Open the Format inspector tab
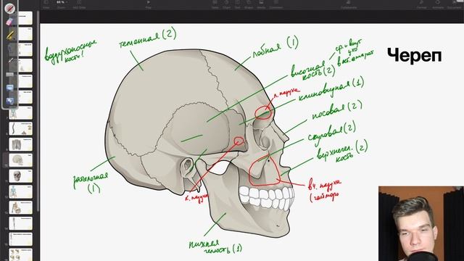Viewport: 464px width, 261px height. point(421,4)
